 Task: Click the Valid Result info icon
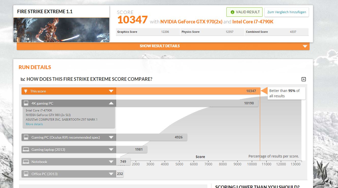pos(232,12)
